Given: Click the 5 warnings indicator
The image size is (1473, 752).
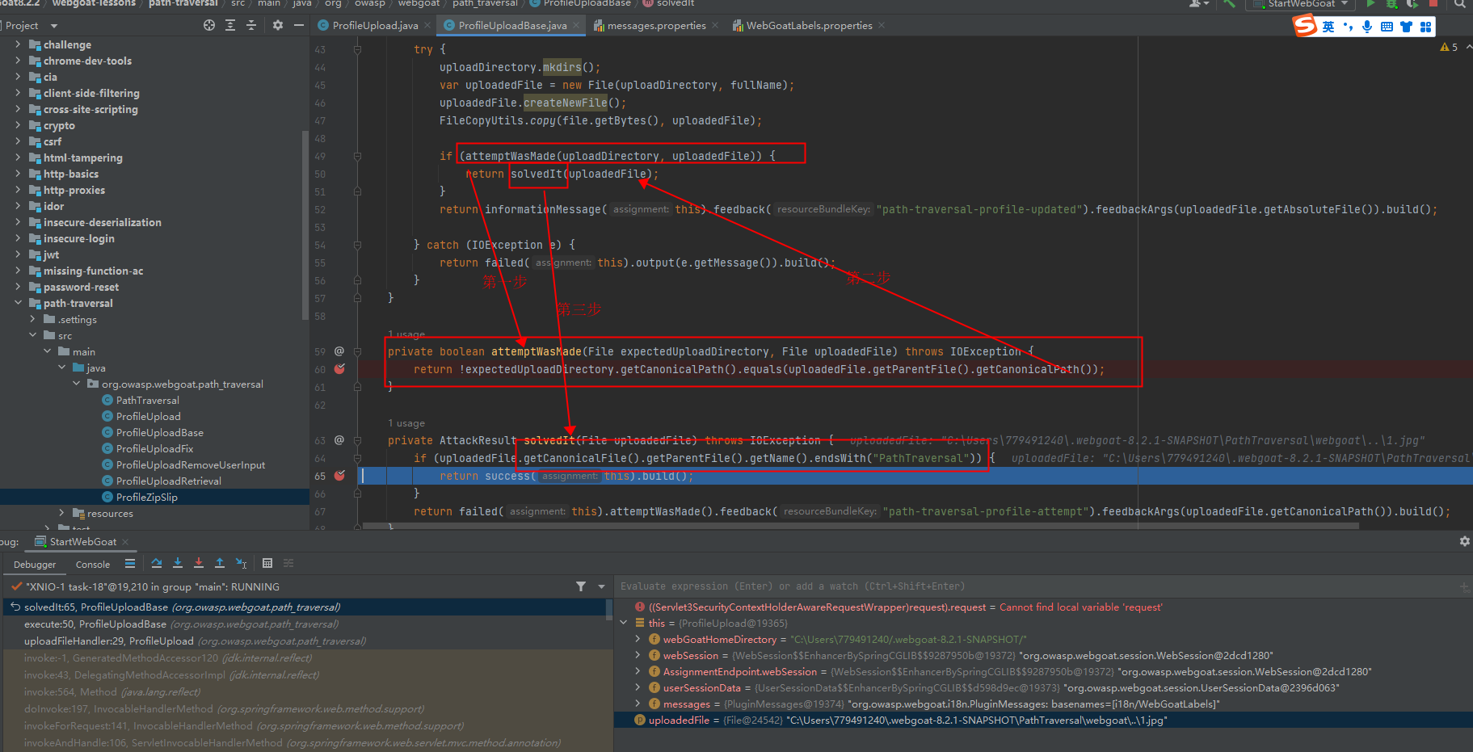Looking at the screenshot, I should pos(1449,47).
